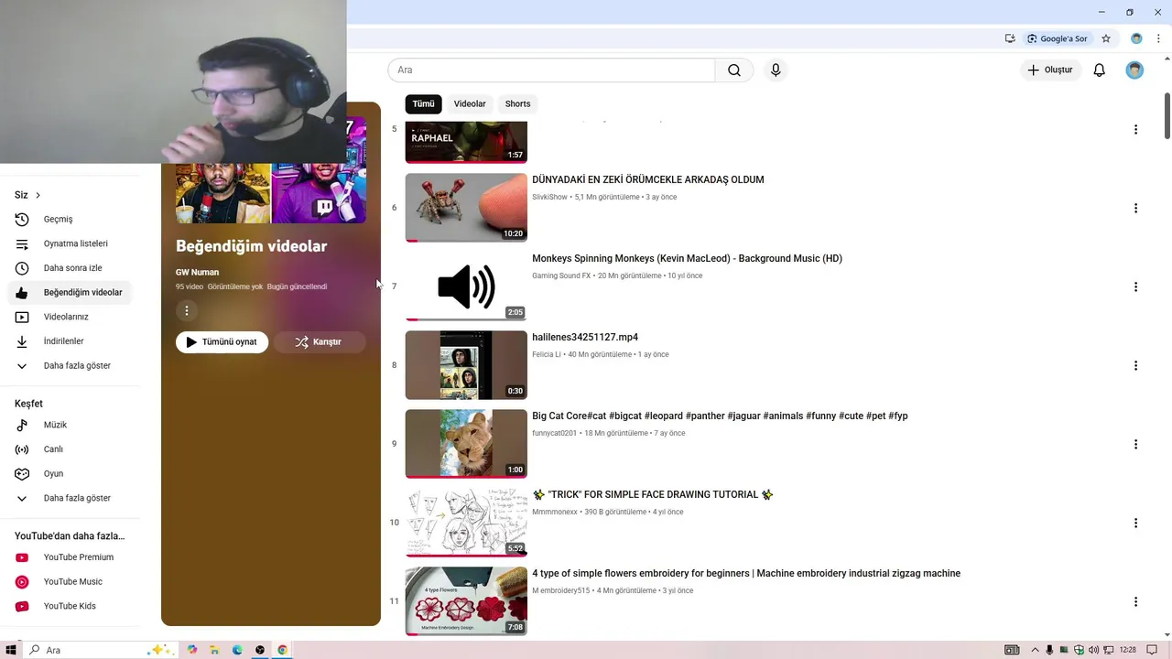Select the Shorts filter chip
The height and width of the screenshot is (659, 1172).
click(517, 103)
